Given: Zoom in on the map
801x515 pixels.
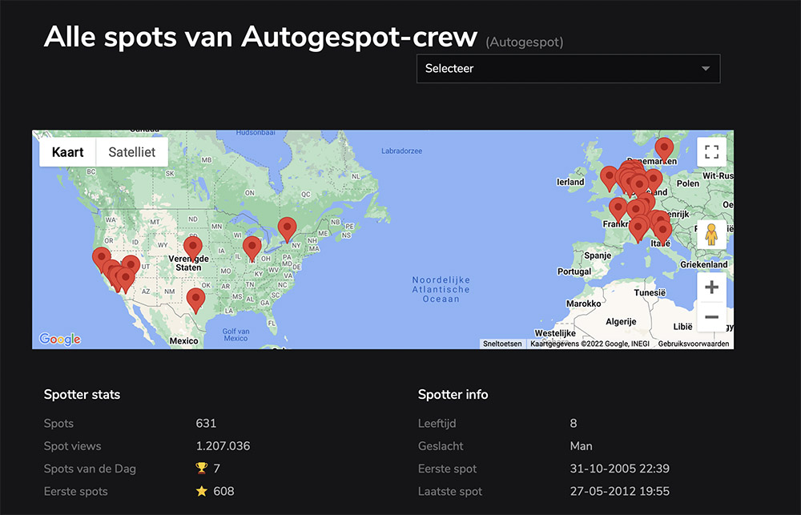Looking at the screenshot, I should [x=711, y=287].
